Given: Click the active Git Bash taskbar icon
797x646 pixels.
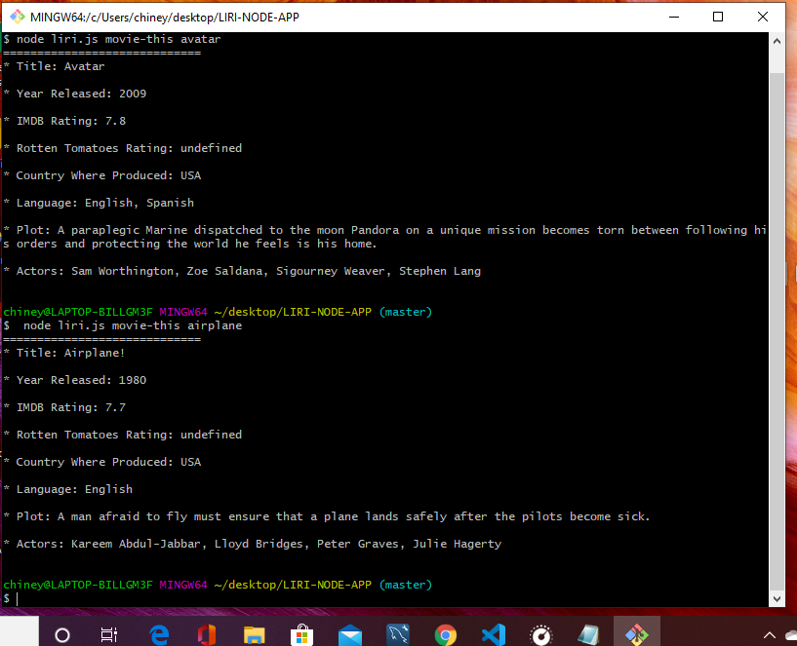Looking at the screenshot, I should click(636, 633).
